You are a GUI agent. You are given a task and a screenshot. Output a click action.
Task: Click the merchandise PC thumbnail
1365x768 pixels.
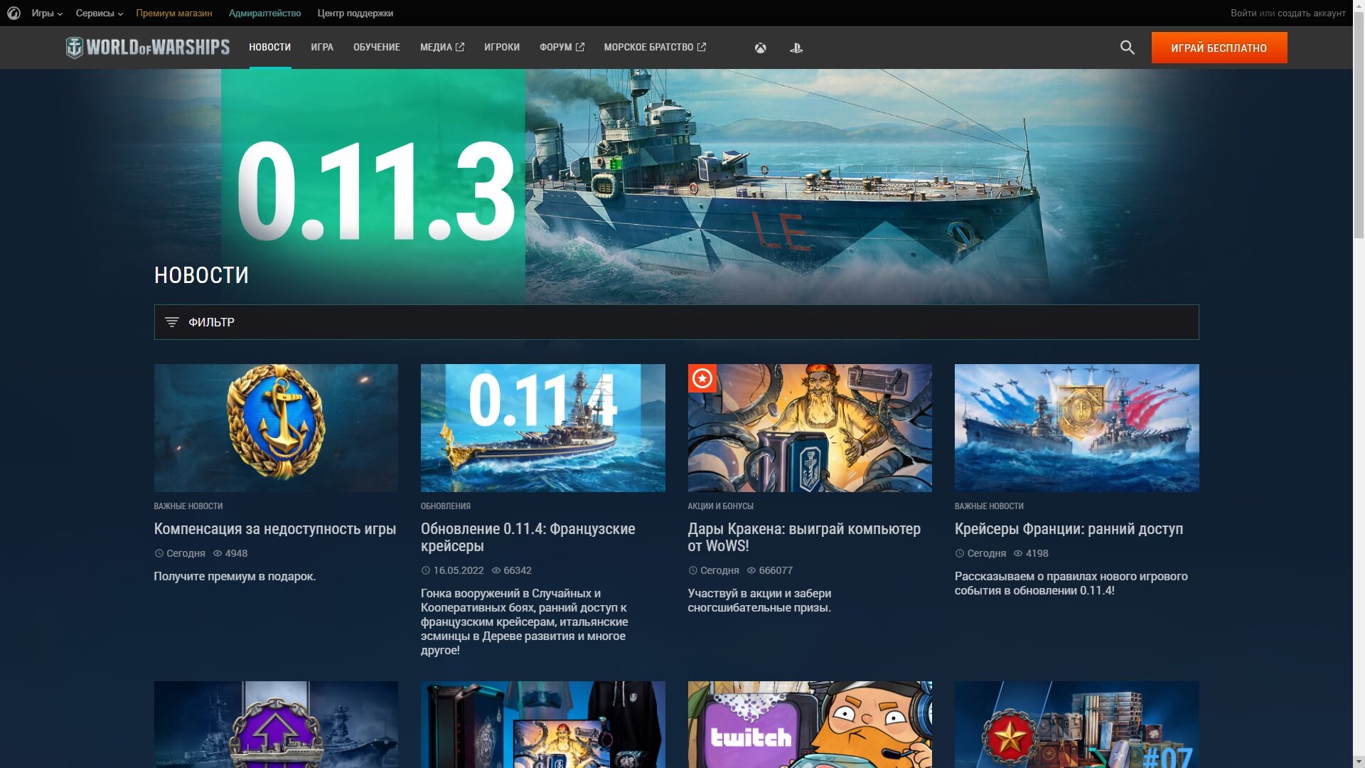(542, 725)
